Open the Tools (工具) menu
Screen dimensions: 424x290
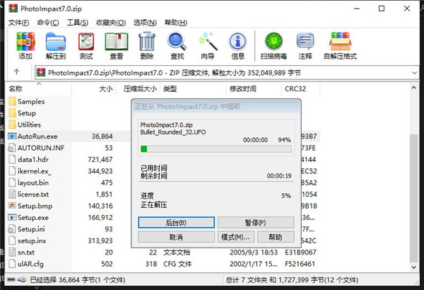(x=78, y=23)
